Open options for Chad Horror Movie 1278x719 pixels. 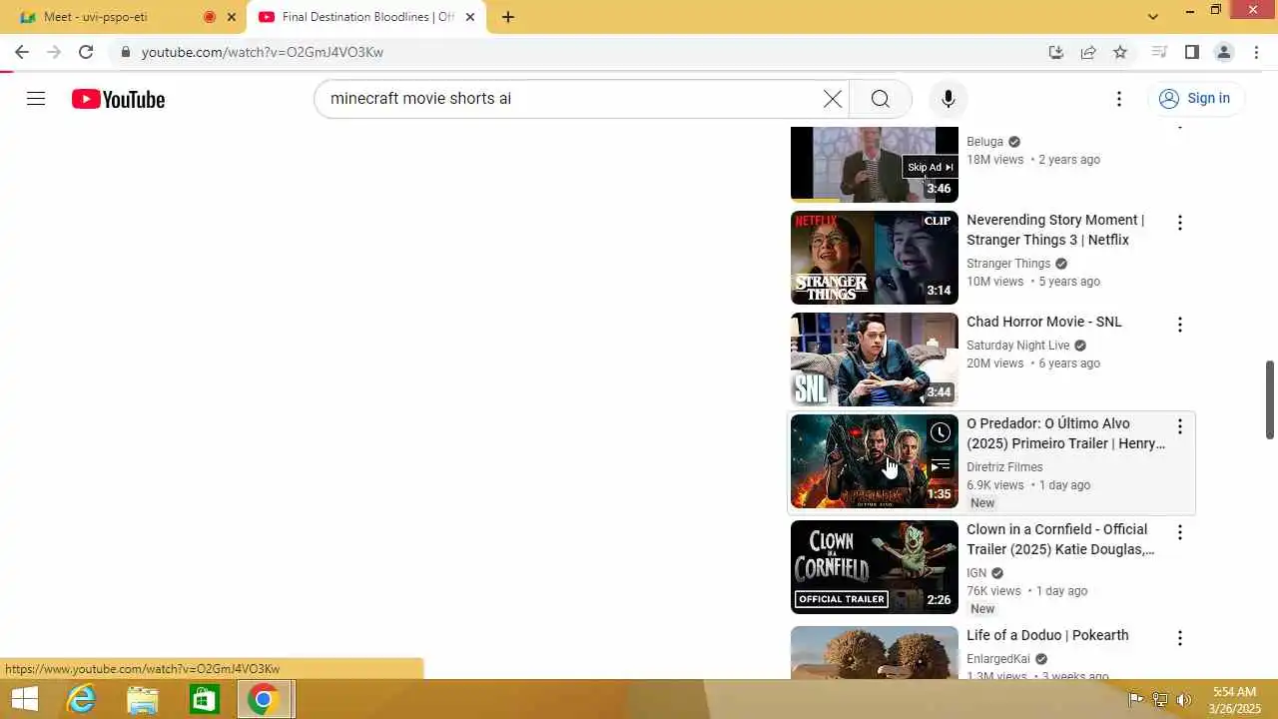coord(1179,325)
